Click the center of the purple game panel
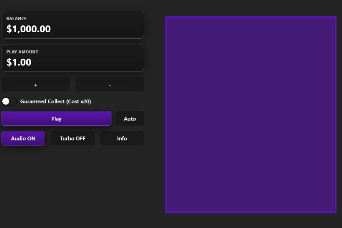The height and width of the screenshot is (228, 342). click(251, 114)
